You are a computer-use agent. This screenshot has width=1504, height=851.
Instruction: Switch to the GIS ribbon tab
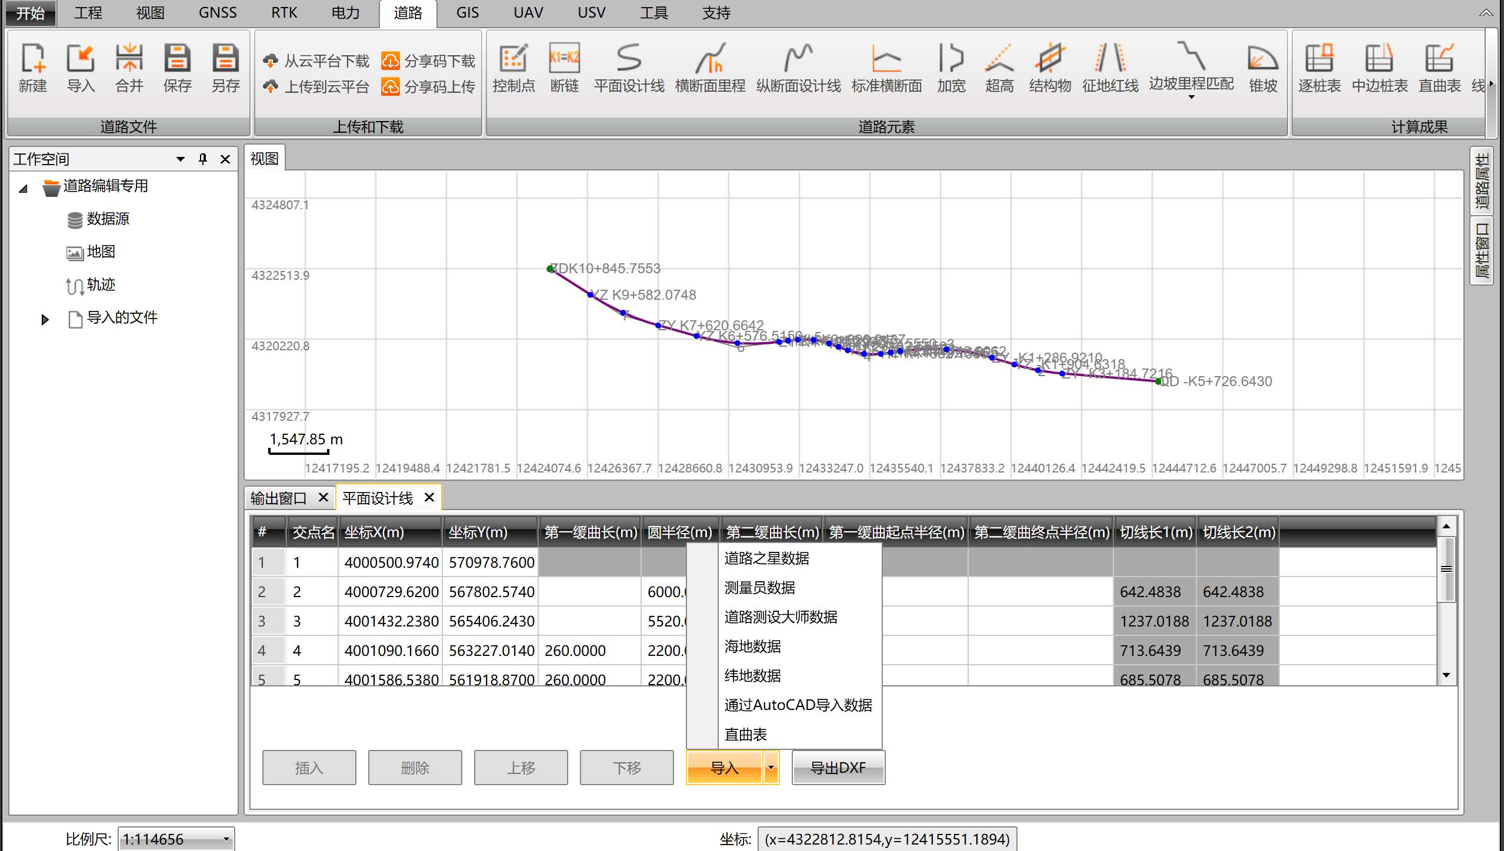click(467, 13)
